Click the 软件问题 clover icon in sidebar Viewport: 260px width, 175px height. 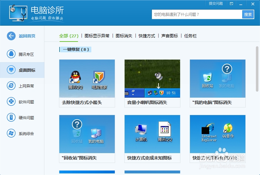[x=11, y=102]
